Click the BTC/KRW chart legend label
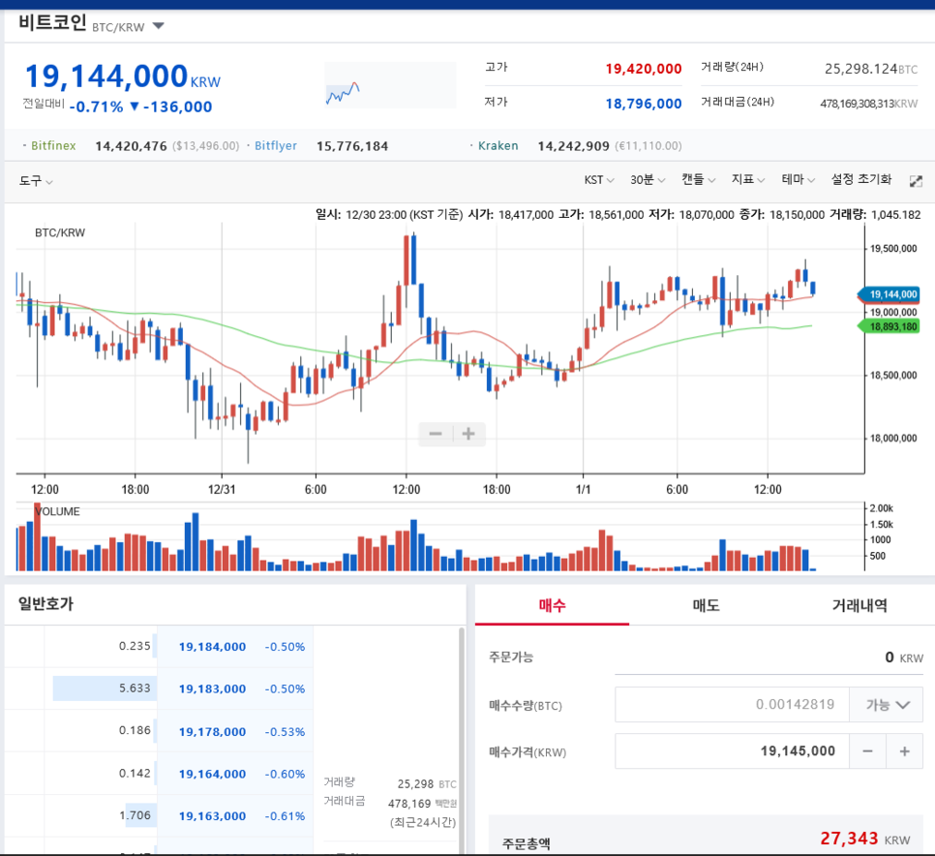 tap(60, 232)
